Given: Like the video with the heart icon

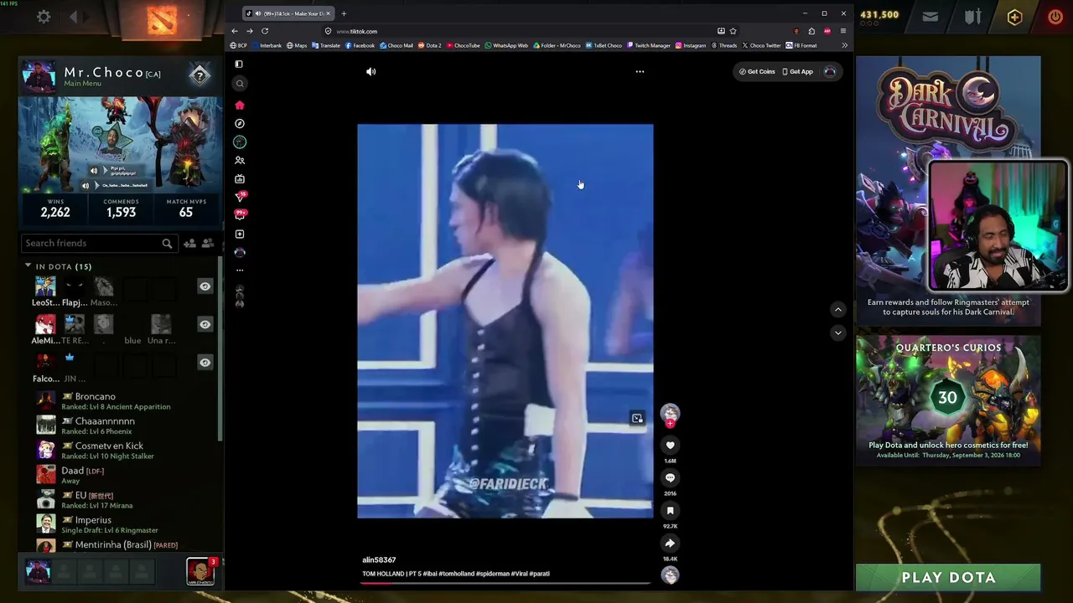Looking at the screenshot, I should click(x=670, y=446).
